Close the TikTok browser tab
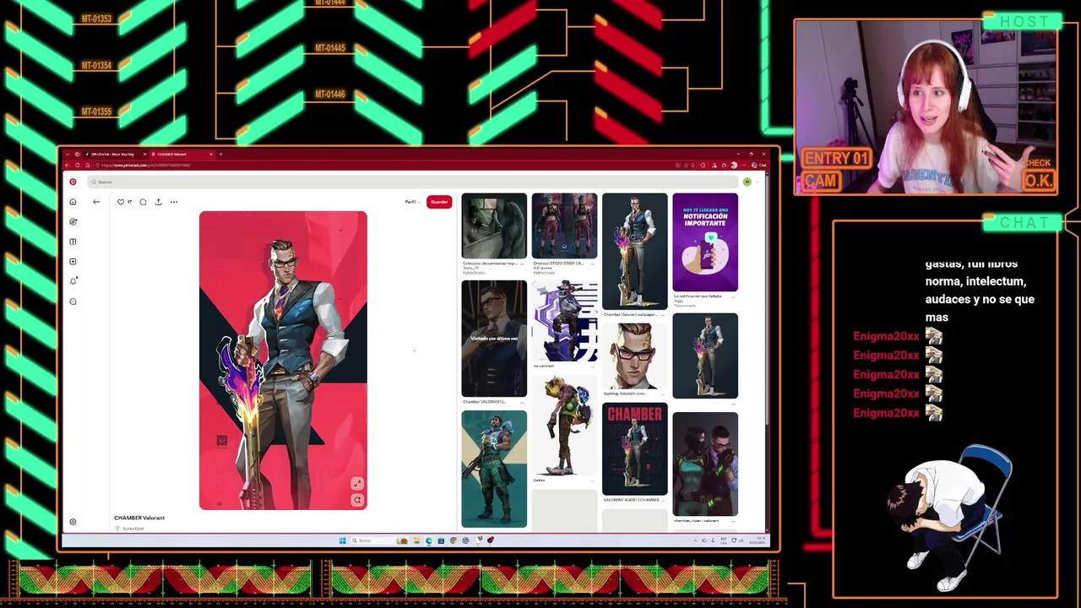1081x608 pixels. [x=144, y=154]
